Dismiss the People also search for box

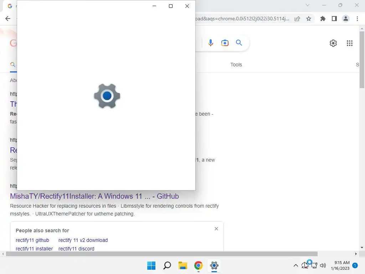tap(216, 229)
